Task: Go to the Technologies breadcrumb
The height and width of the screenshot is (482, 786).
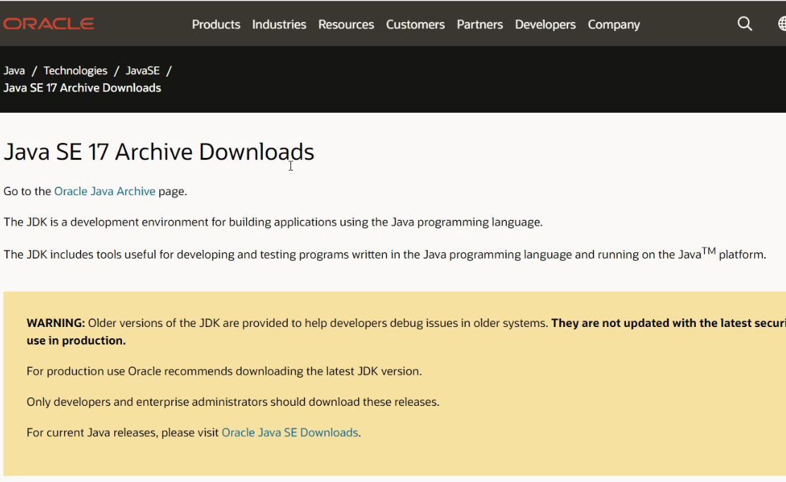Action: (x=75, y=70)
